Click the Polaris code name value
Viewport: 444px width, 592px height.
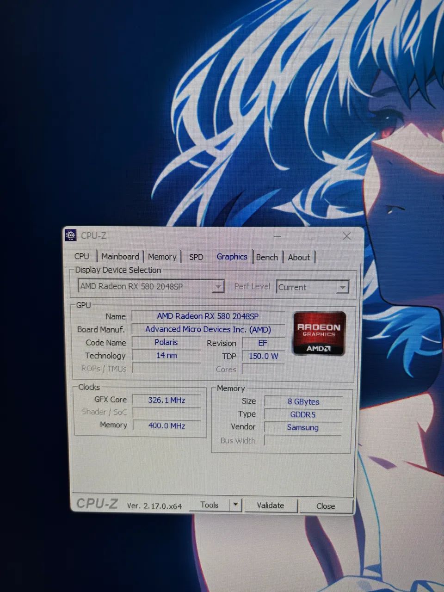coord(166,342)
